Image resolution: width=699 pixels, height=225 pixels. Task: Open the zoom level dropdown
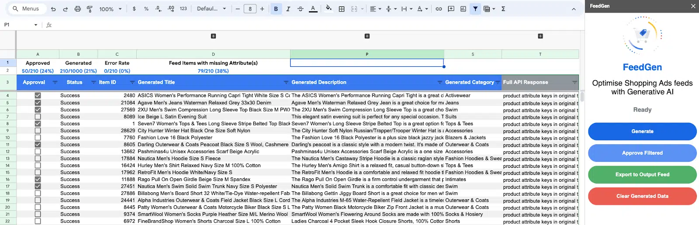pyautogui.click(x=111, y=9)
